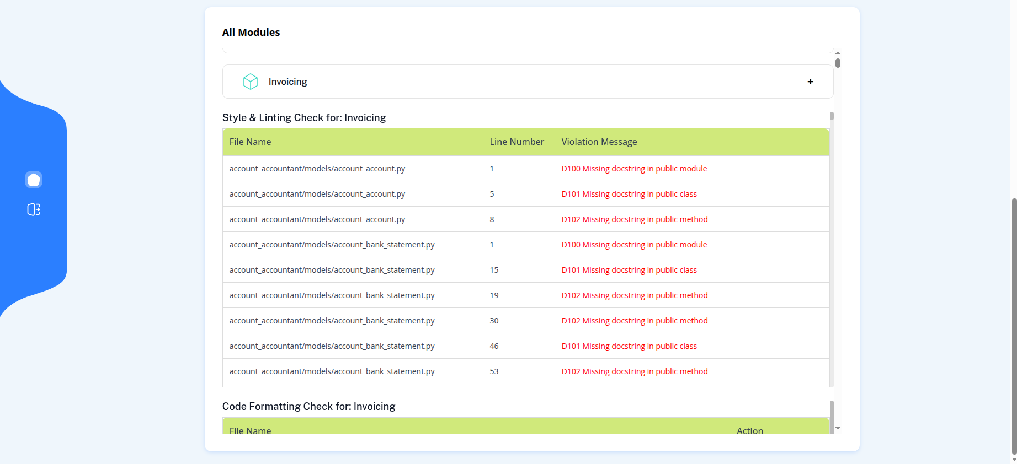Click line number 1 of account_bank_statement.py

coord(492,245)
